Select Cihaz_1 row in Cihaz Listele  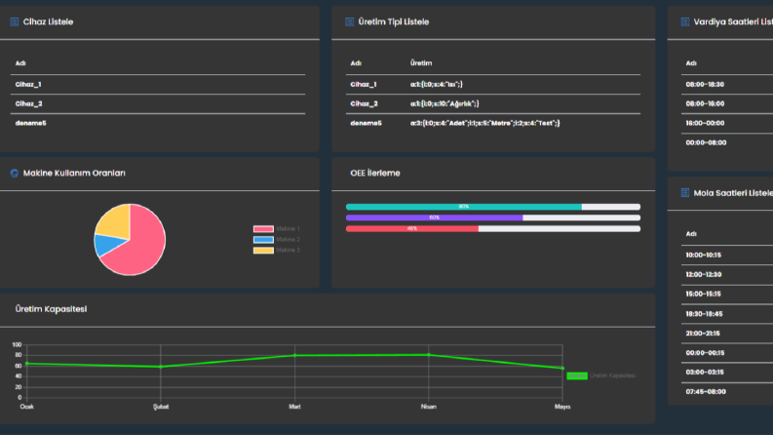(x=158, y=84)
